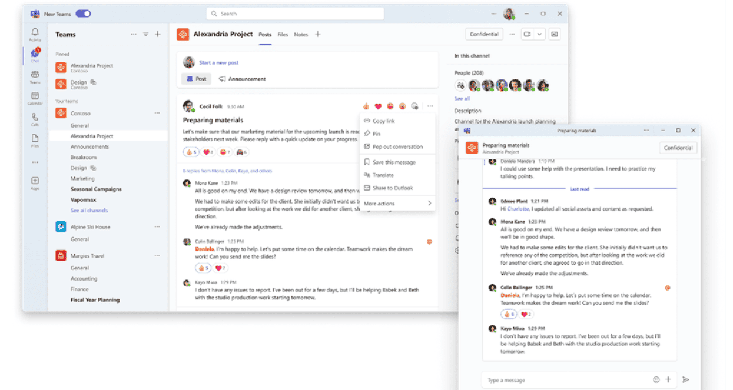Open the Fiscal Year Planning channel
The image size is (733, 390).
(x=95, y=300)
